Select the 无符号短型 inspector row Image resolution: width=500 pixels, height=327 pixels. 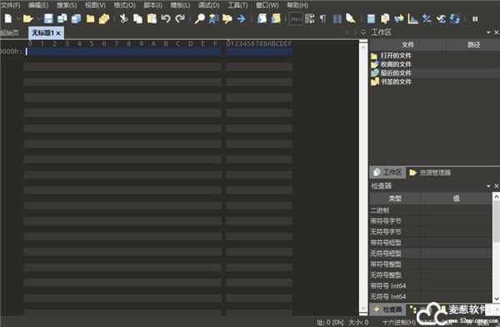coord(431,254)
